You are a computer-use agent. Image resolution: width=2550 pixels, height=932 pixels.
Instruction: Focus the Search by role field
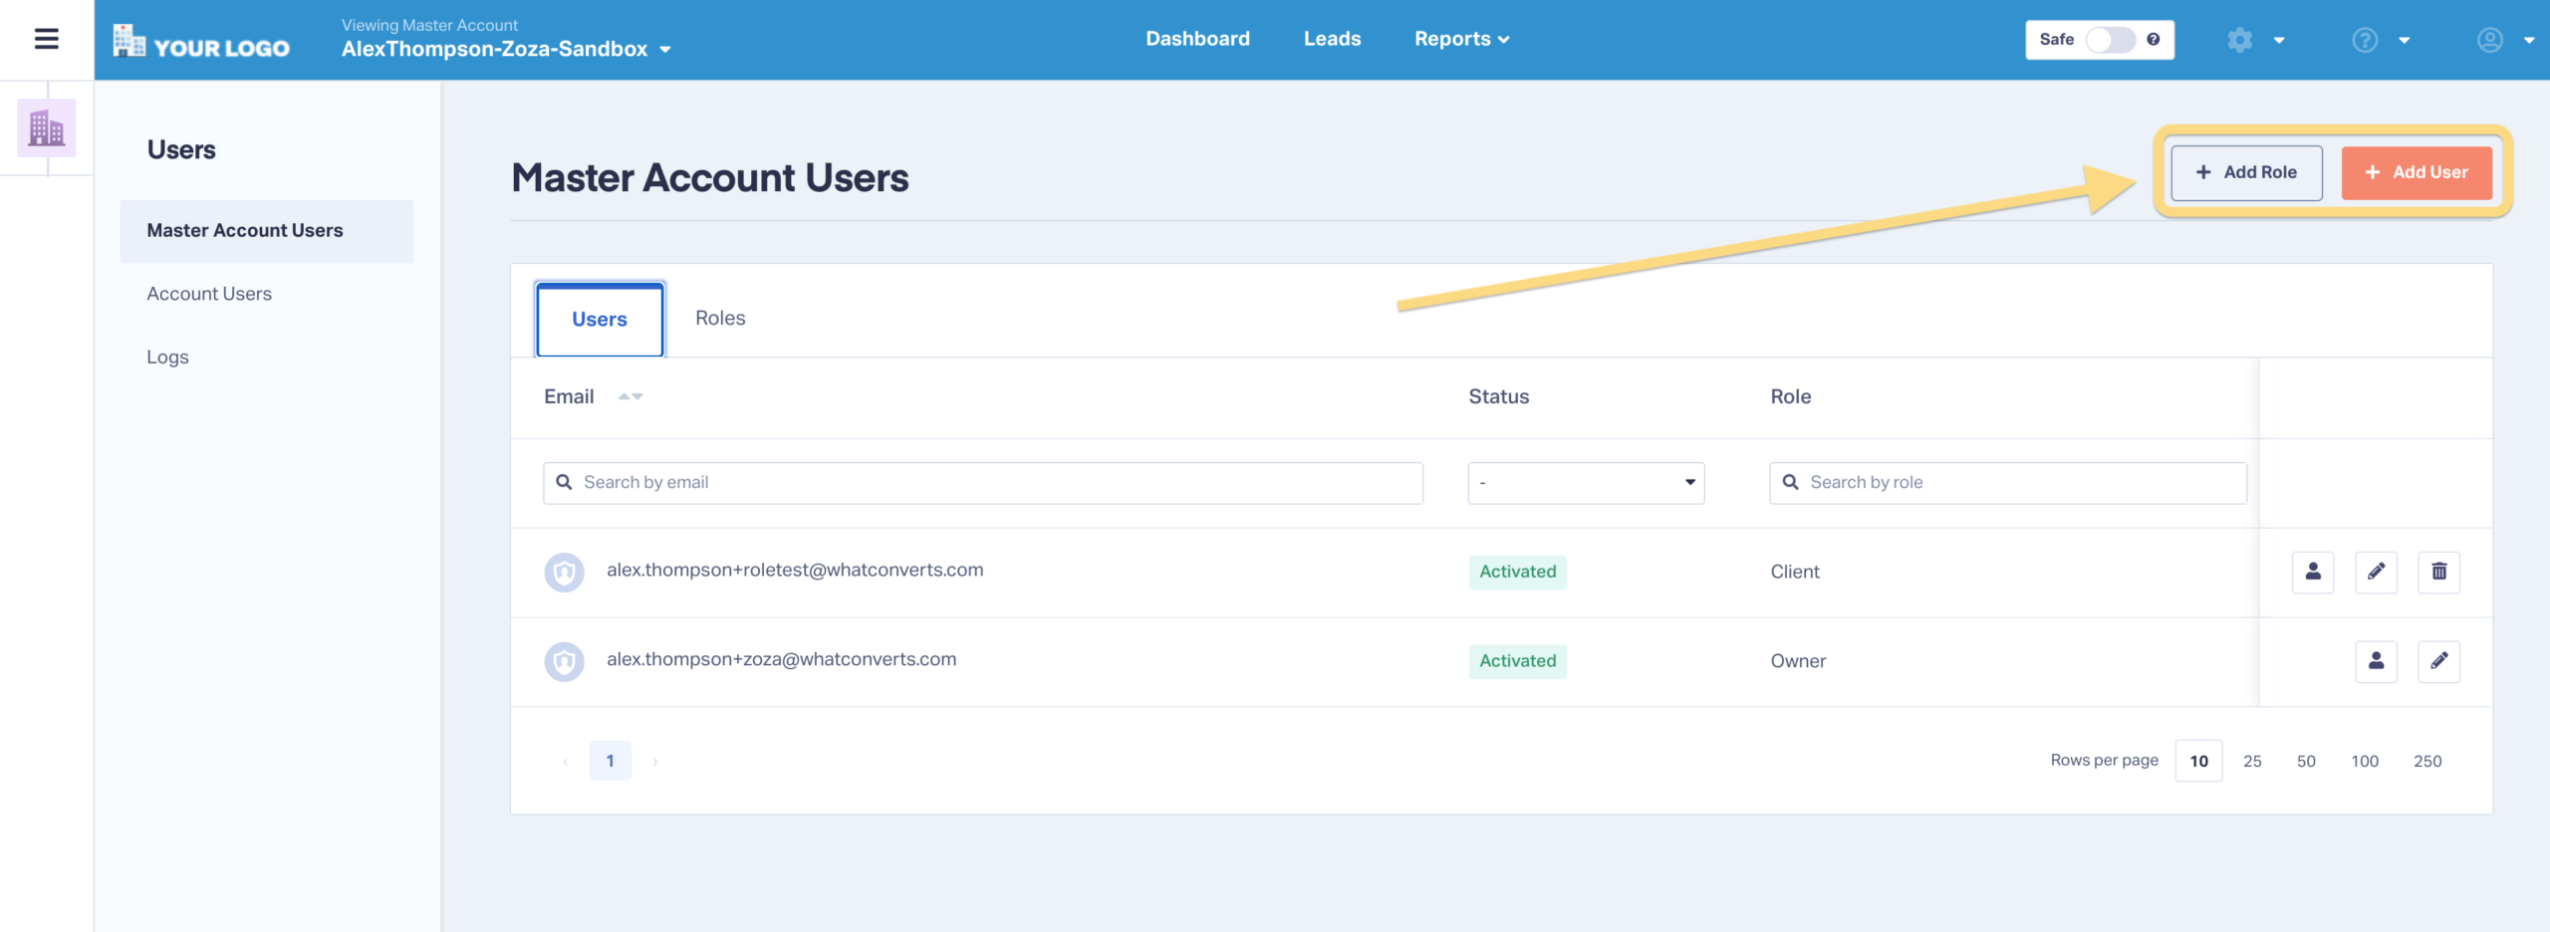(x=2008, y=483)
